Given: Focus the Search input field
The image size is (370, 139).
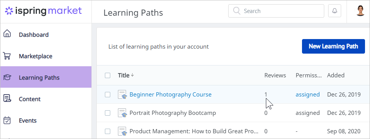Looking at the screenshot, I should point(276,11).
